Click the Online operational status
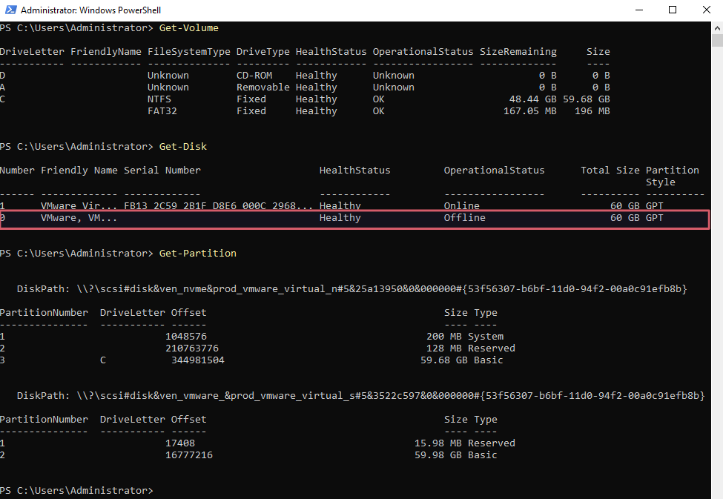Viewport: 723px width, 499px height. (x=461, y=205)
